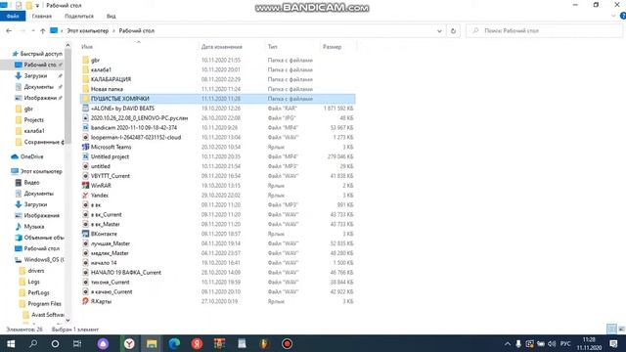
Task: Sort by Размер column header
Action: pos(333,47)
